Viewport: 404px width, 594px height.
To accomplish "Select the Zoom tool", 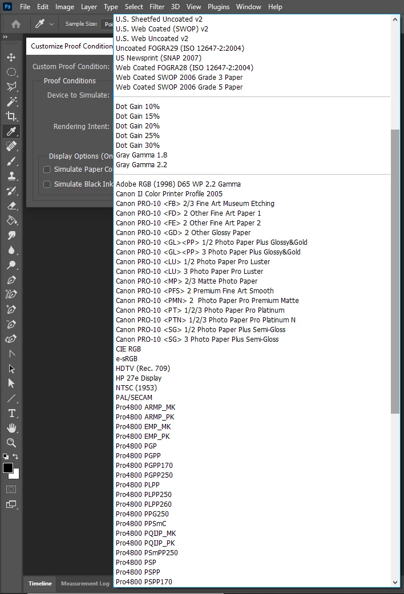I will tap(11, 443).
